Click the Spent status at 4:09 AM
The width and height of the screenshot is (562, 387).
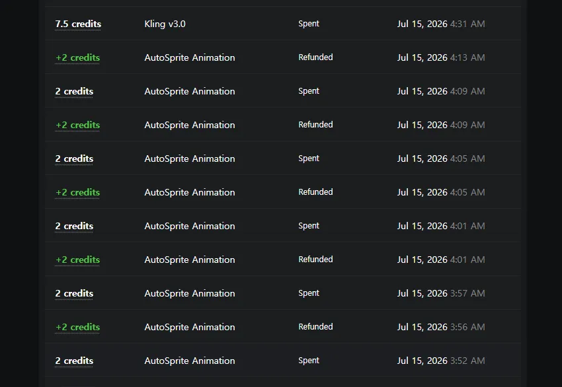coord(309,91)
